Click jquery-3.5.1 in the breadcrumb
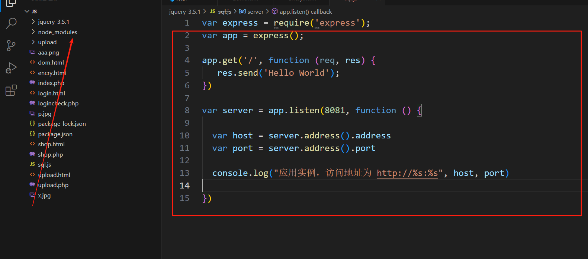Image resolution: width=588 pixels, height=259 pixels. pyautogui.click(x=184, y=12)
